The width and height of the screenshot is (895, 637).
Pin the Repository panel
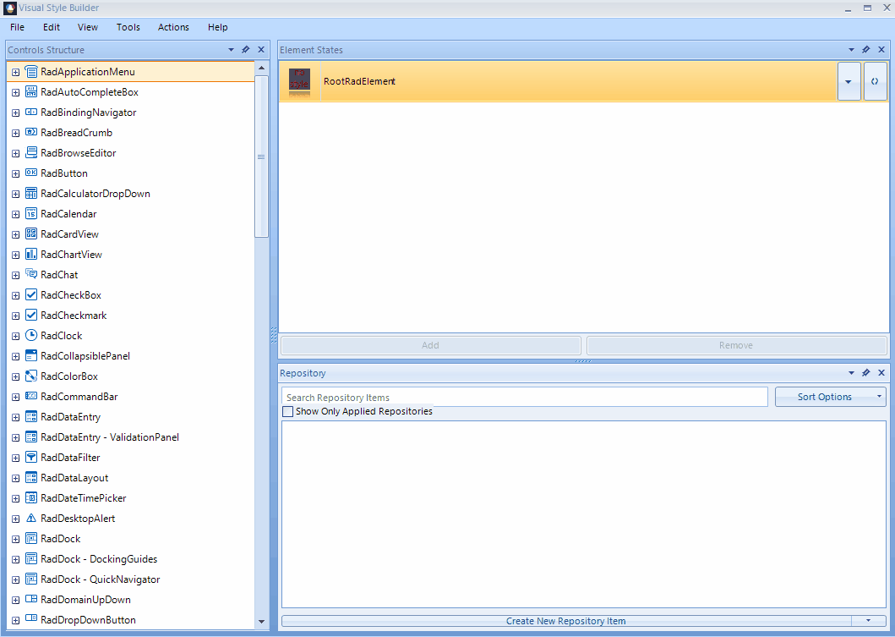866,372
